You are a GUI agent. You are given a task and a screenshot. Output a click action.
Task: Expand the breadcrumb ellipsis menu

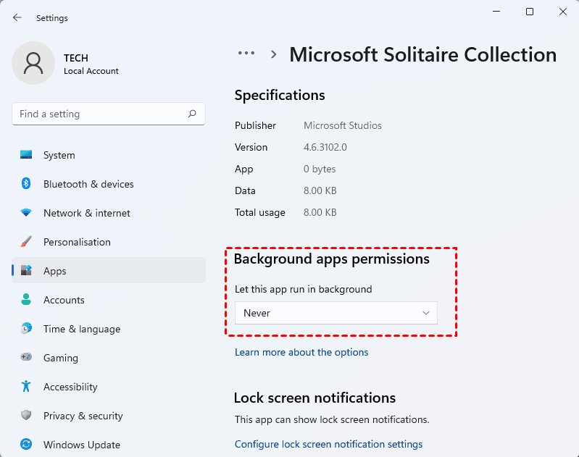click(x=246, y=54)
